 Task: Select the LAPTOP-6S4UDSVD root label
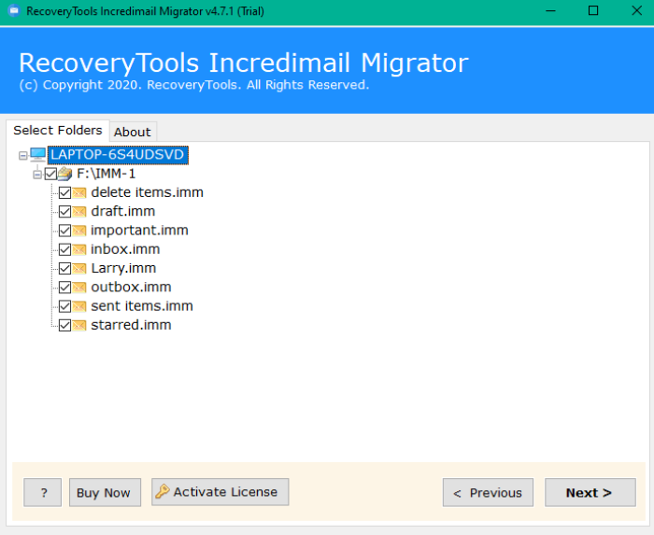pyautogui.click(x=118, y=155)
